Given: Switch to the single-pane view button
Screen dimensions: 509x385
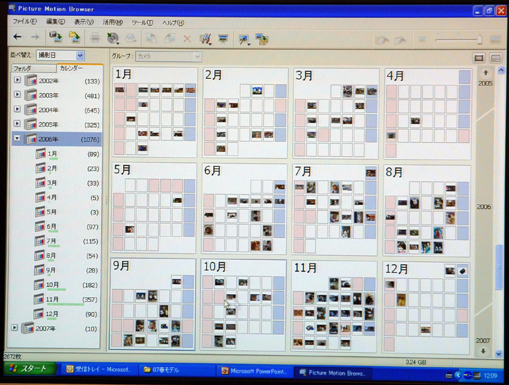Looking at the screenshot, I should tap(480, 58).
